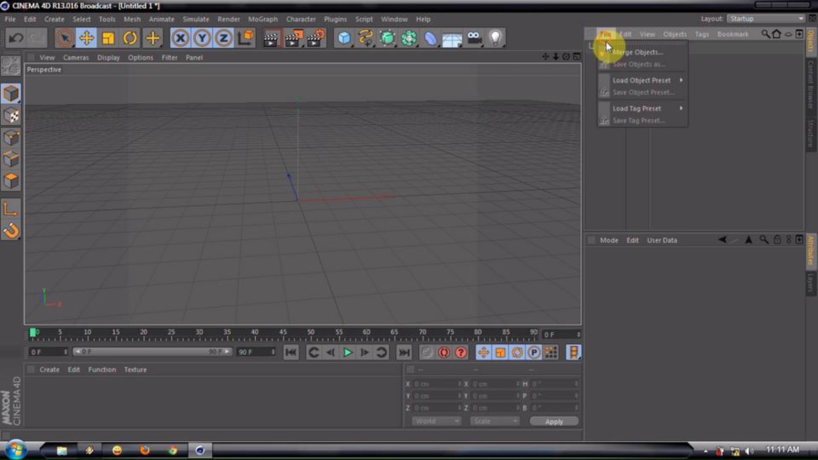Open Edit Render Settings
Screen dimensions: 818x460
(316, 38)
